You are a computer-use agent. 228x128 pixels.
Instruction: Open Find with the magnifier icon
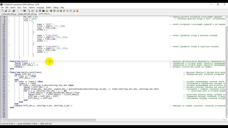click(29, 11)
